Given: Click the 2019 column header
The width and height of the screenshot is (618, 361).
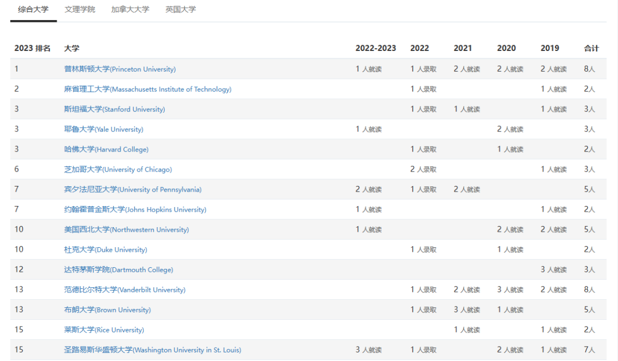Looking at the screenshot, I should coord(550,48).
